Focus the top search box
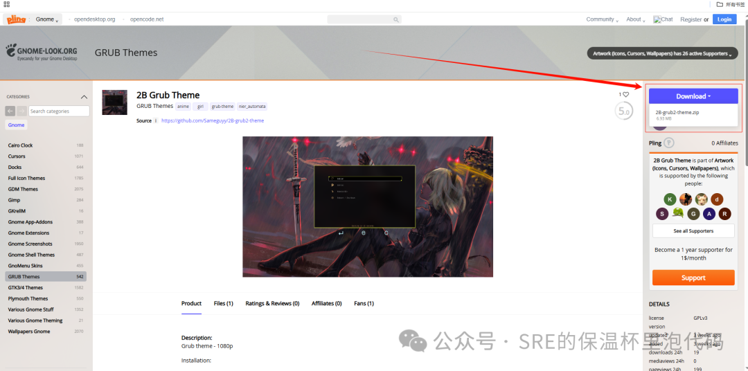748x371 pixels. pos(364,19)
